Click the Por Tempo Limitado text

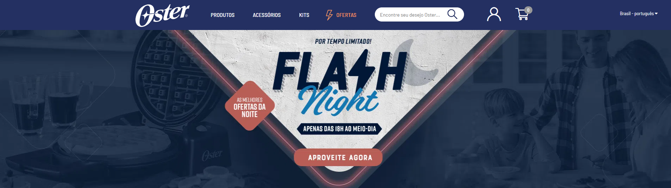343,41
